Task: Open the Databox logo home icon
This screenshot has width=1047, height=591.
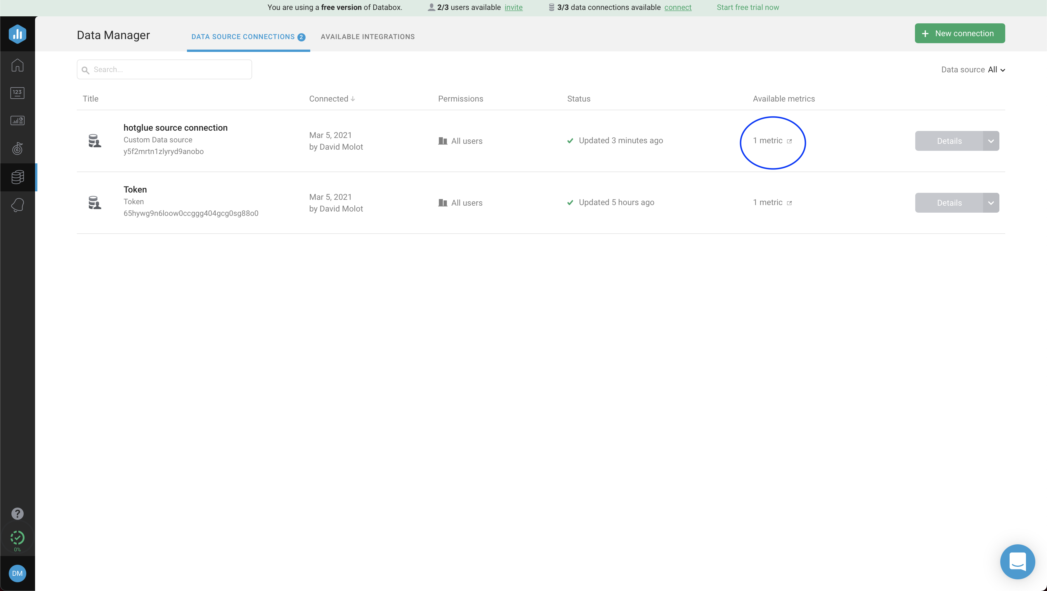Action: (18, 34)
